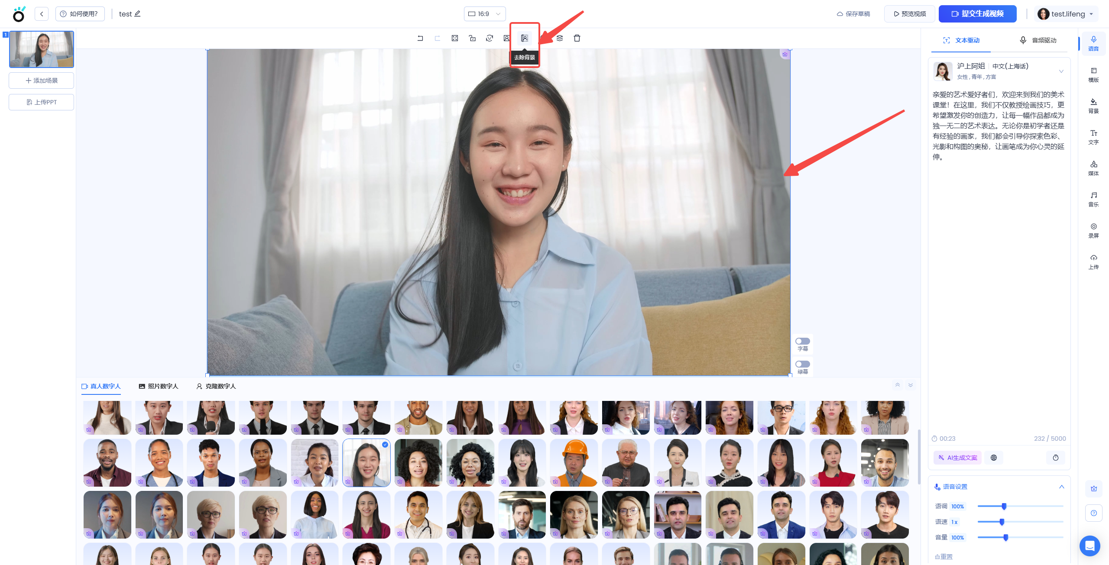Click the 提交生成视频 submit button
Image resolution: width=1109 pixels, height=565 pixels.
[977, 14]
